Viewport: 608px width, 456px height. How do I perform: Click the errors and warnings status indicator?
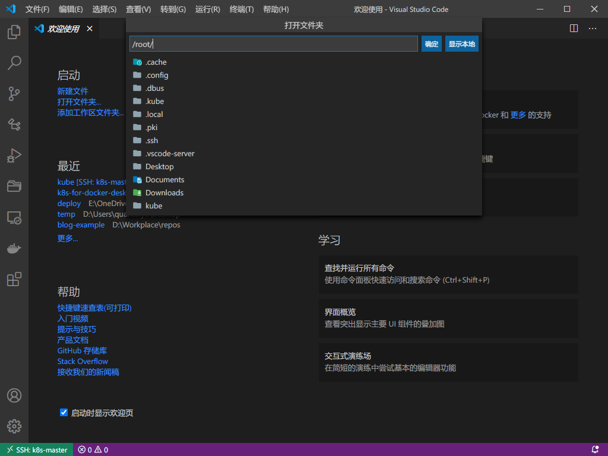(93, 450)
